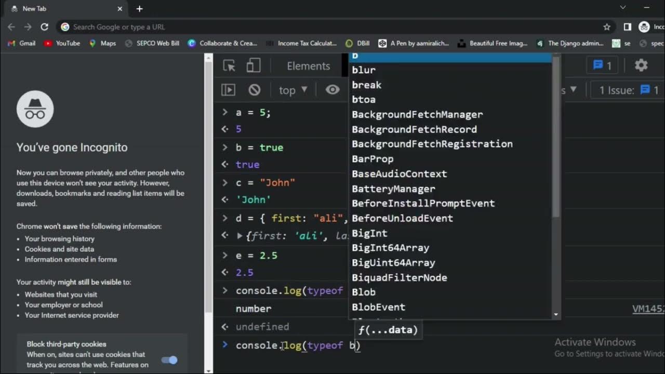665x374 pixels.
Task: Click the inspect element picker icon
Action: point(229,65)
